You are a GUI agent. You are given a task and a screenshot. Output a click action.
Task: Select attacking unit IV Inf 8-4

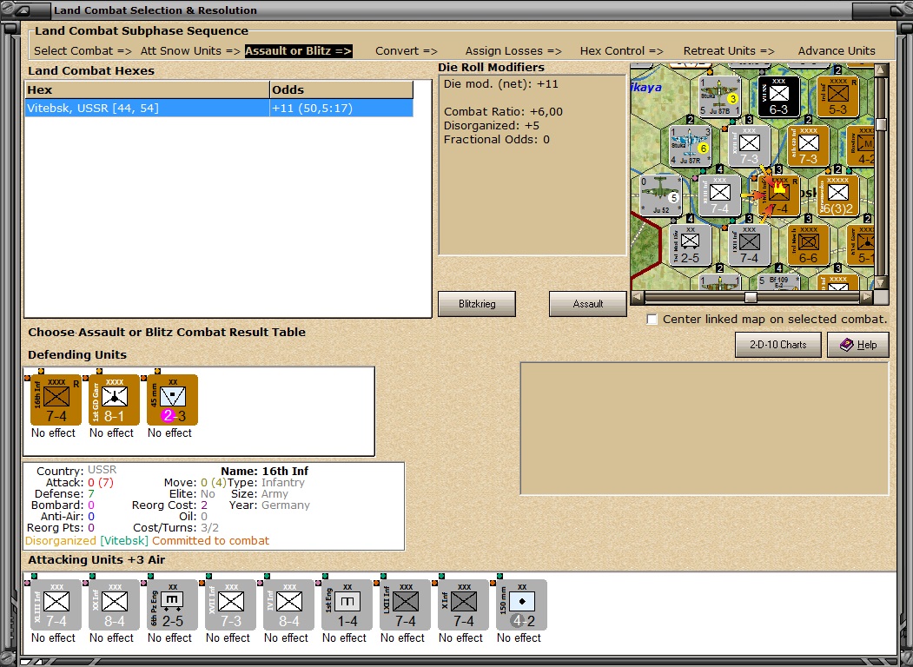click(288, 604)
